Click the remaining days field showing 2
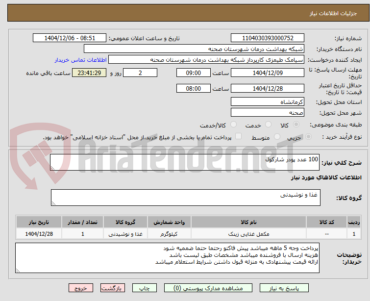 [x=140, y=73]
